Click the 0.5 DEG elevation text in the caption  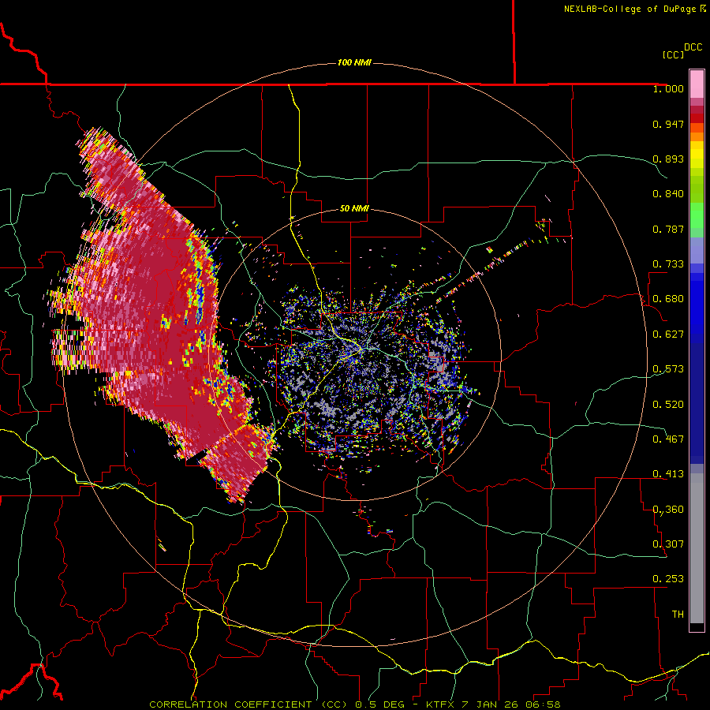(379, 704)
